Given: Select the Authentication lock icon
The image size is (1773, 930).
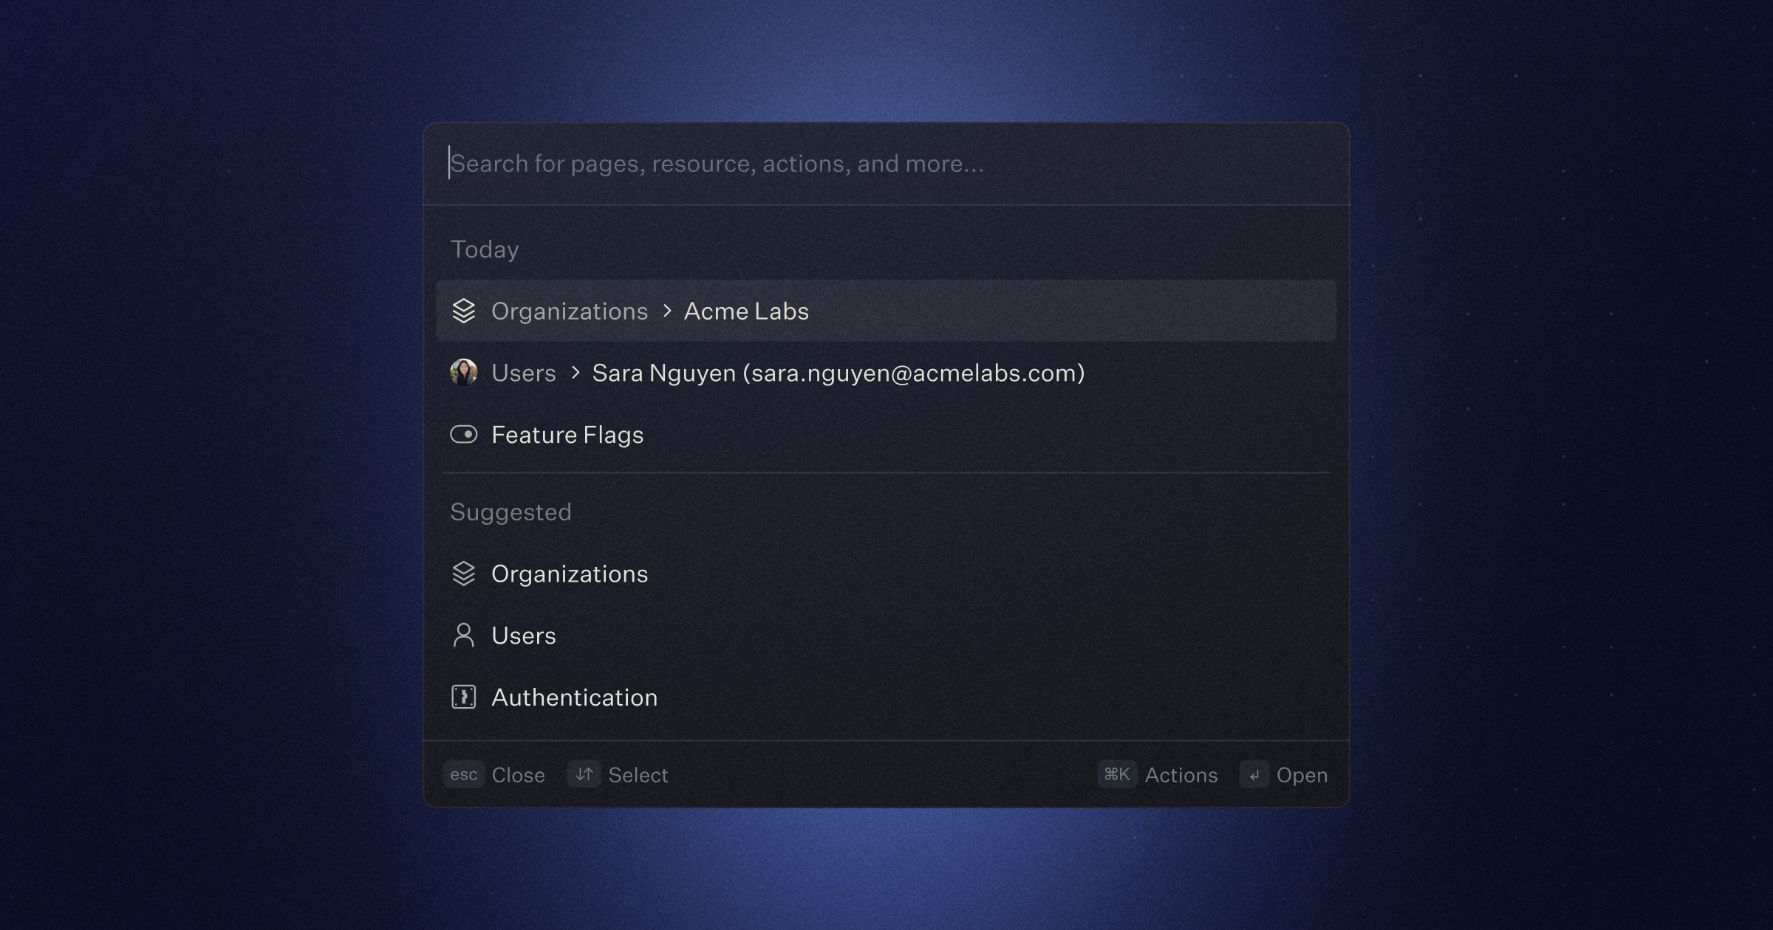Looking at the screenshot, I should point(465,697).
